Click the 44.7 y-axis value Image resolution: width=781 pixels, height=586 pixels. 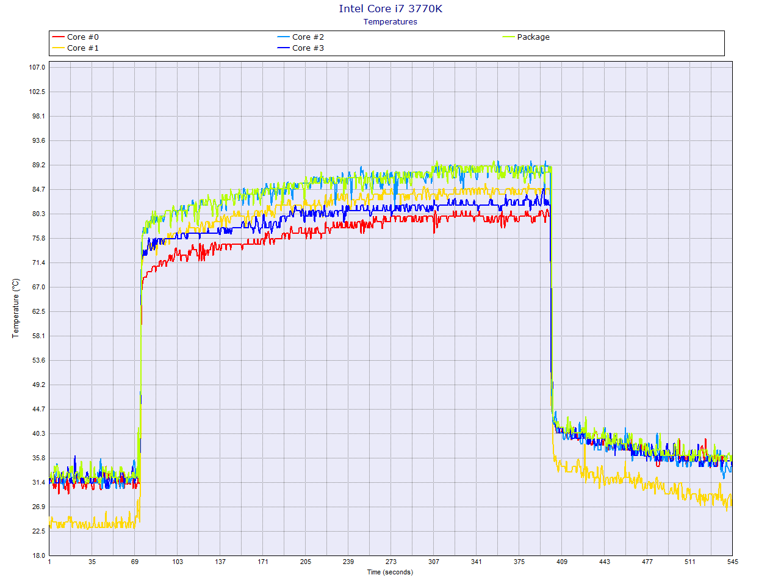39,409
